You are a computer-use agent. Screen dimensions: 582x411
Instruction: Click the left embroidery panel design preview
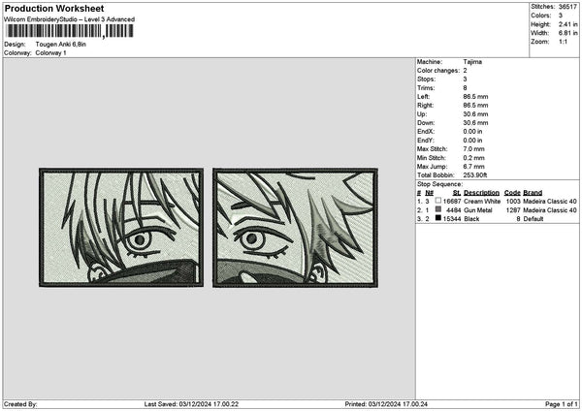121,228
